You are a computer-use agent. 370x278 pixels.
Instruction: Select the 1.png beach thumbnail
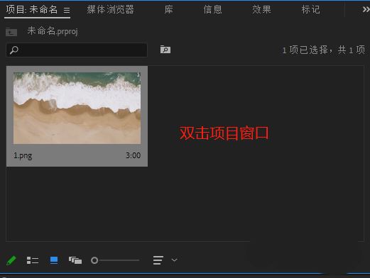(77, 108)
